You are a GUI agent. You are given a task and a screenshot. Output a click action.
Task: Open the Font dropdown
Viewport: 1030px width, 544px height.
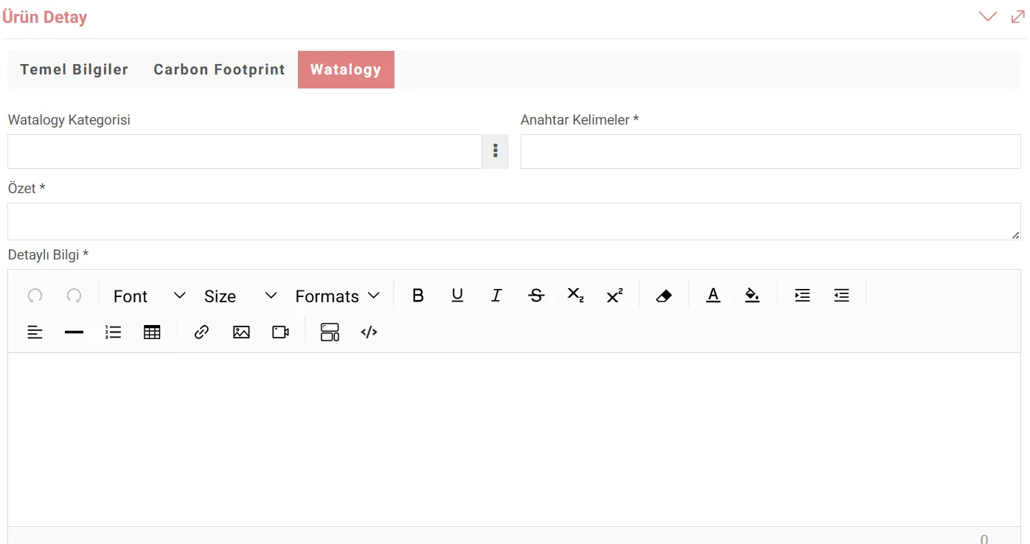coord(148,296)
